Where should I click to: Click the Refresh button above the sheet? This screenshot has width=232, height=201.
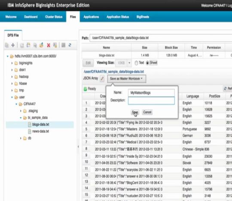click(228, 88)
